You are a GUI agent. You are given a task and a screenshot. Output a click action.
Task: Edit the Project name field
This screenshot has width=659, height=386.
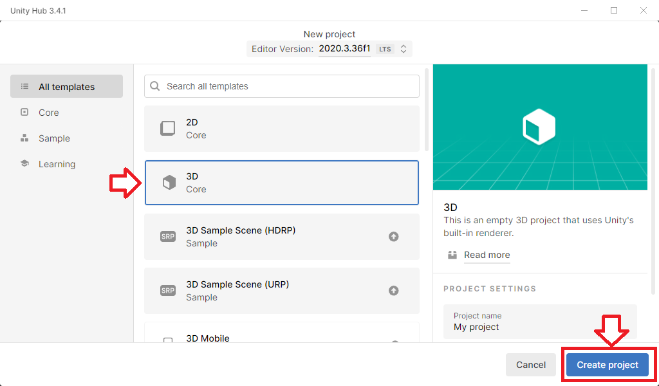(540, 322)
